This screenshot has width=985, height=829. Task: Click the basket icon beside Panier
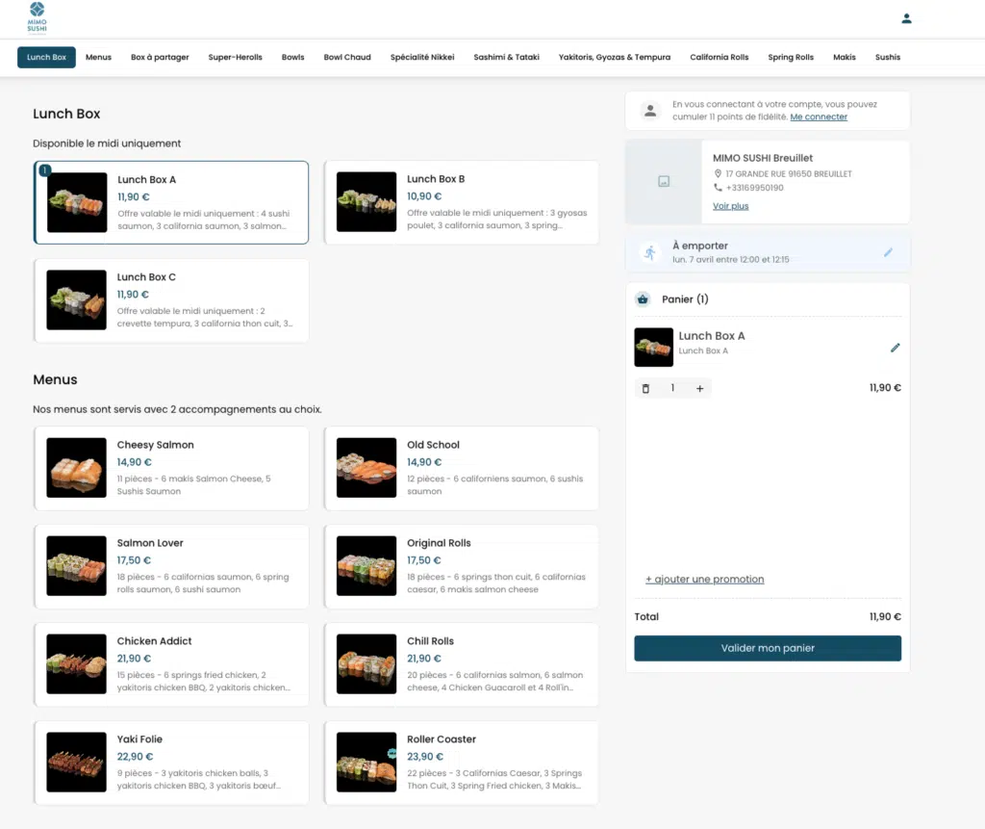tap(643, 299)
